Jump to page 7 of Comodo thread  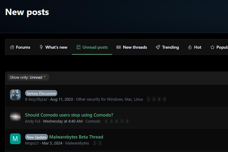click(122, 121)
